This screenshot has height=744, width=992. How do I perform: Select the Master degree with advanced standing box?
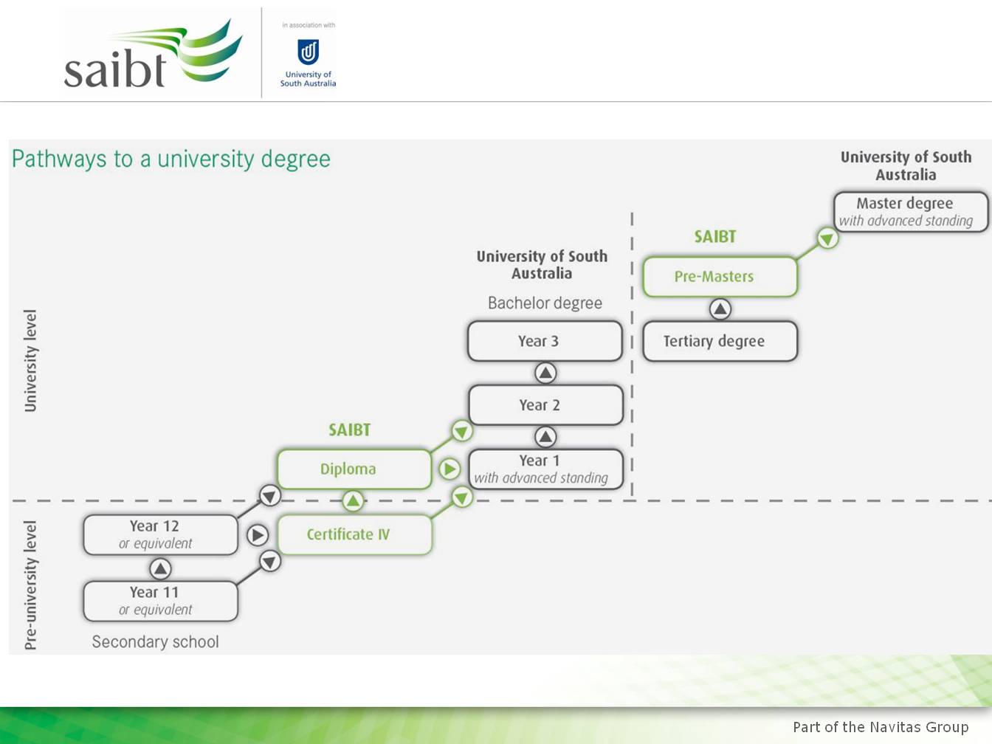(911, 212)
